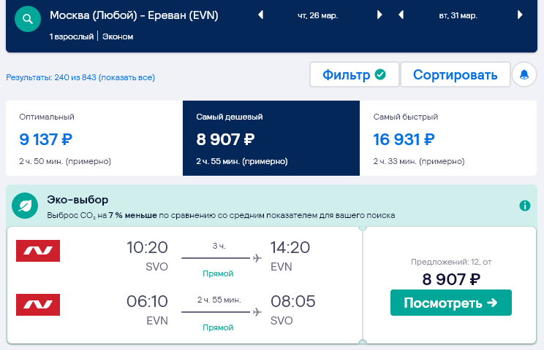Click the return date вт, 31 мар.
The image size is (544, 350).
click(x=459, y=15)
